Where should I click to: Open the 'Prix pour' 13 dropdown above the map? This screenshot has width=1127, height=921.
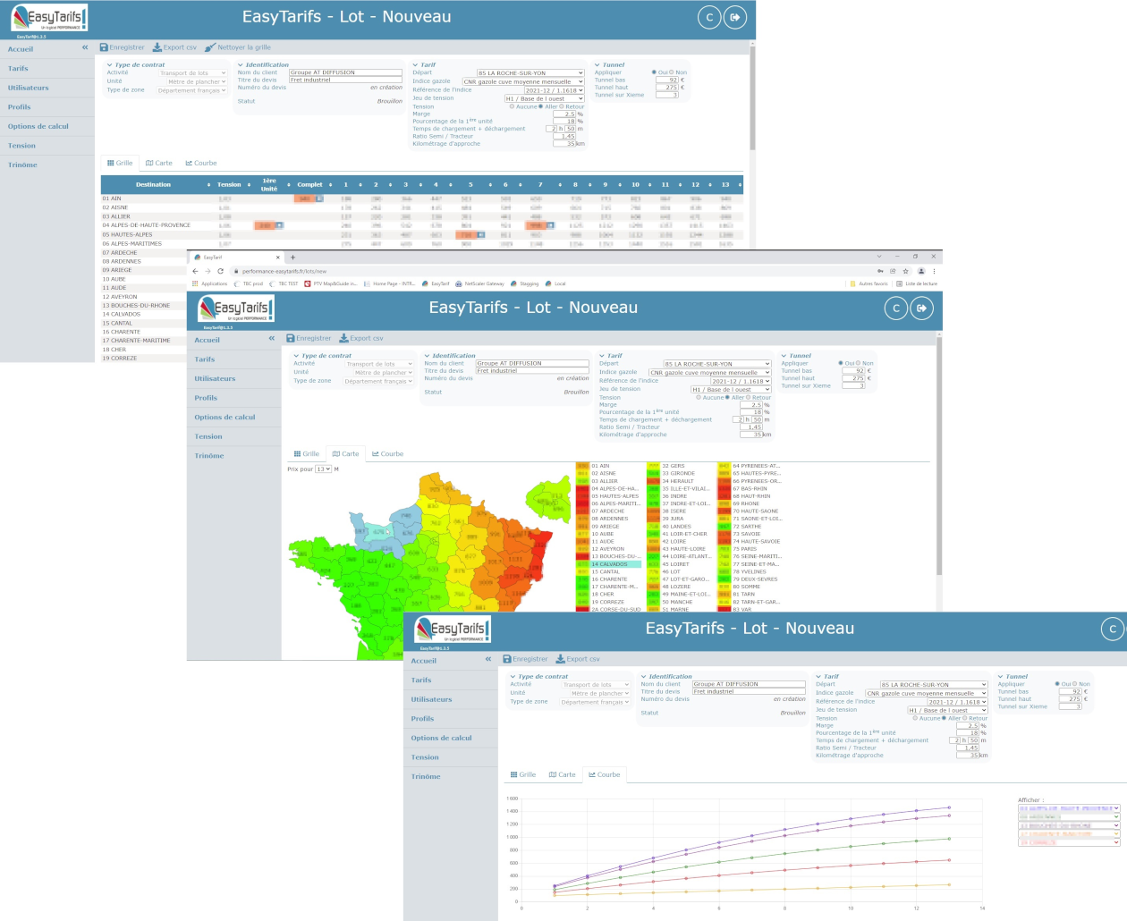323,469
